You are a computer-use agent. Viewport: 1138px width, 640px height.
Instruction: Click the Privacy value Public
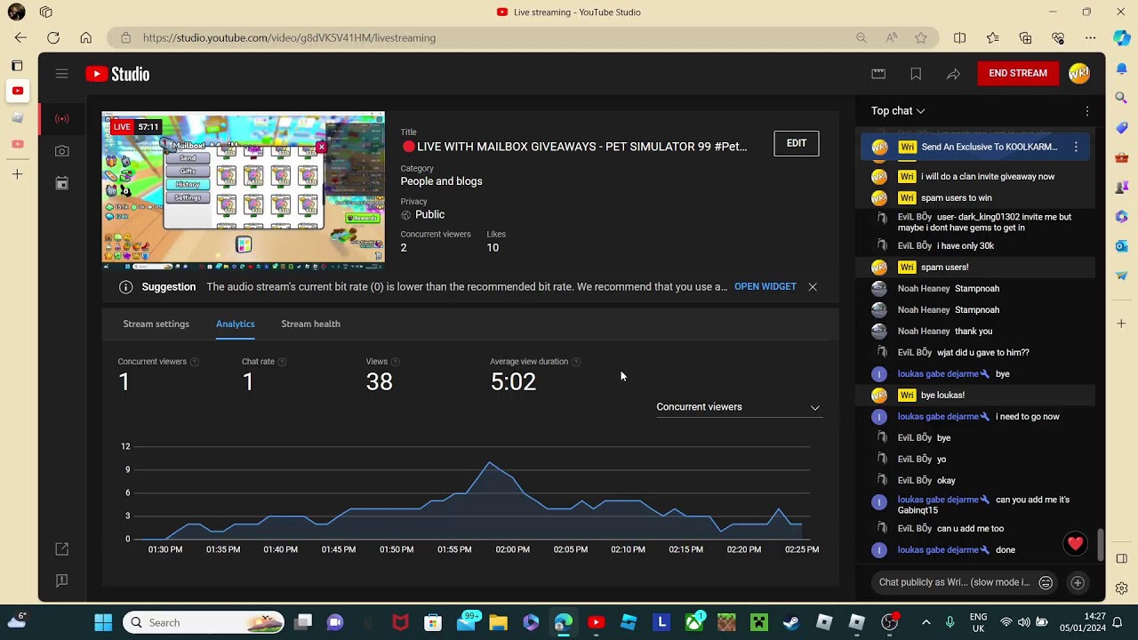pyautogui.click(x=429, y=214)
